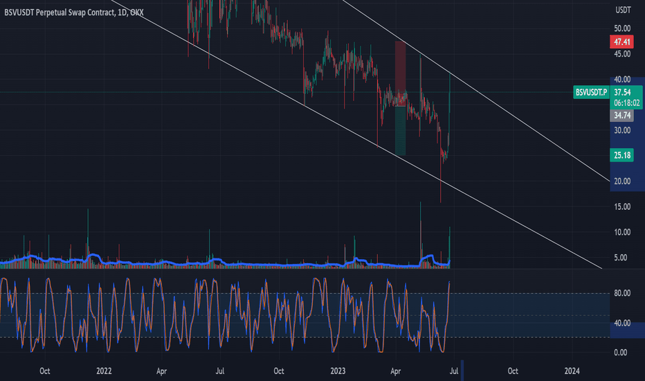The width and height of the screenshot is (645, 381).
Task: Click the current price label 37.54
Action: (622, 92)
